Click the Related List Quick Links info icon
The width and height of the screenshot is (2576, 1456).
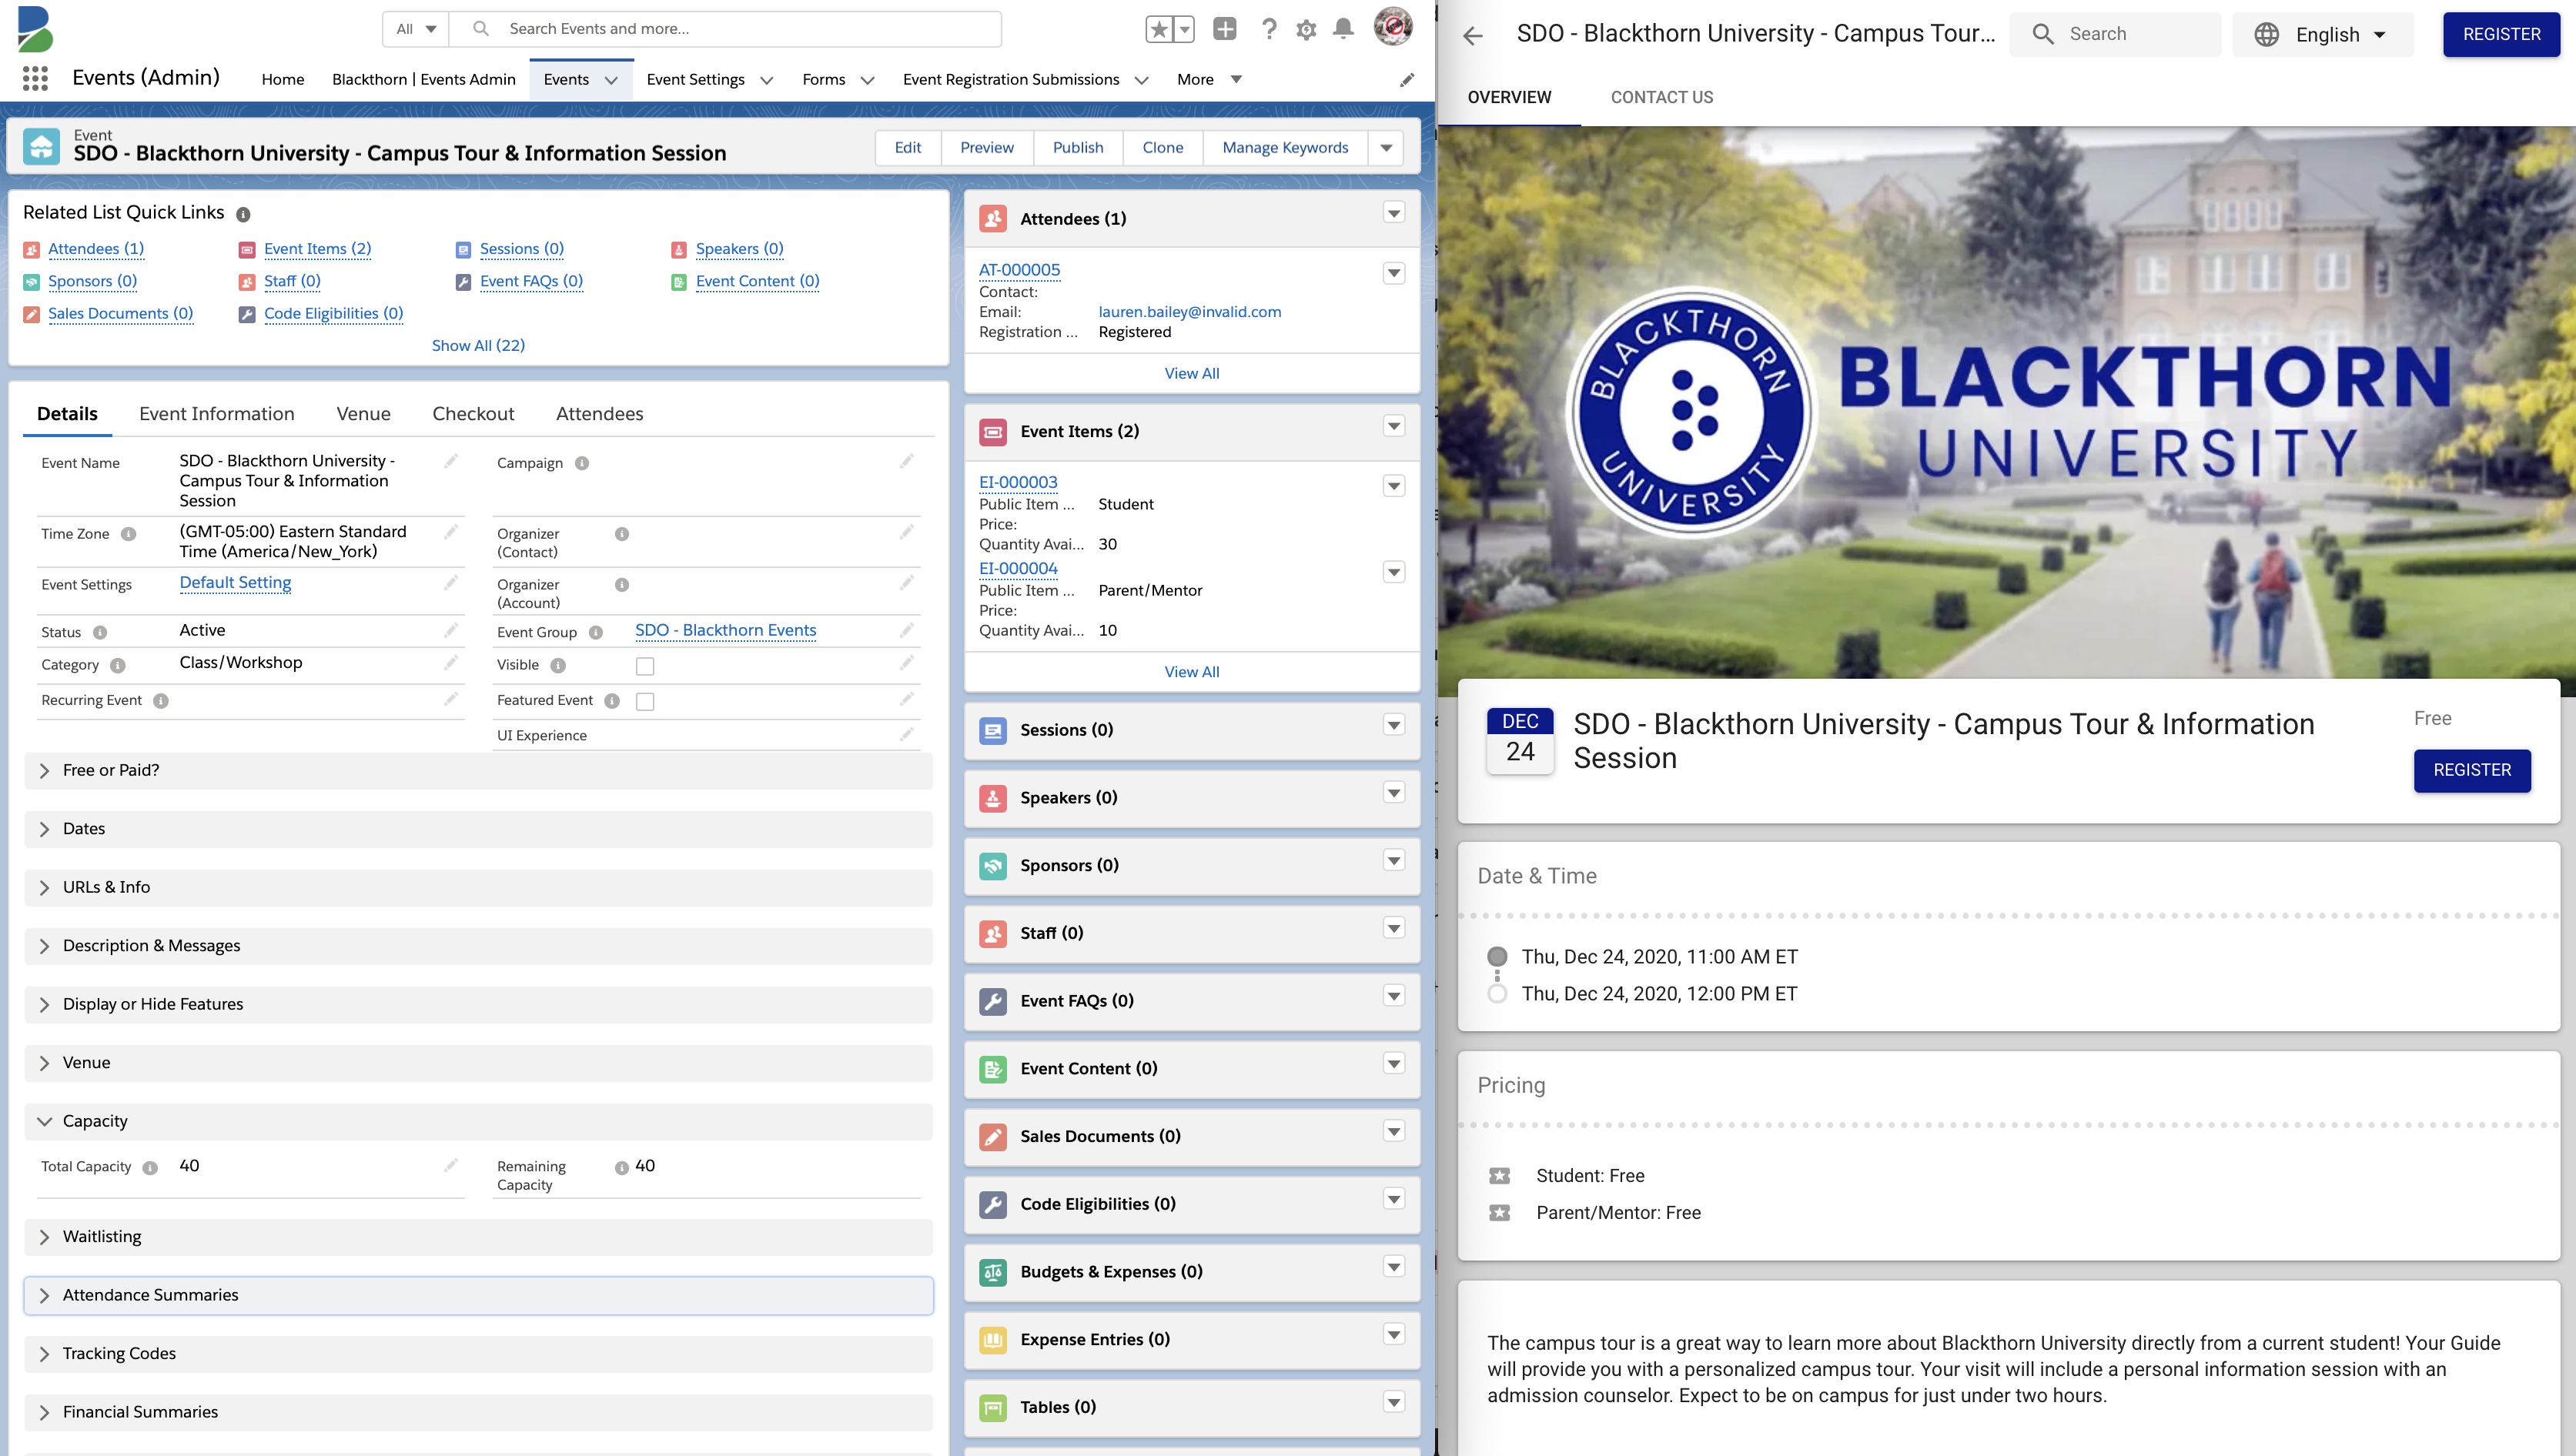click(243, 214)
